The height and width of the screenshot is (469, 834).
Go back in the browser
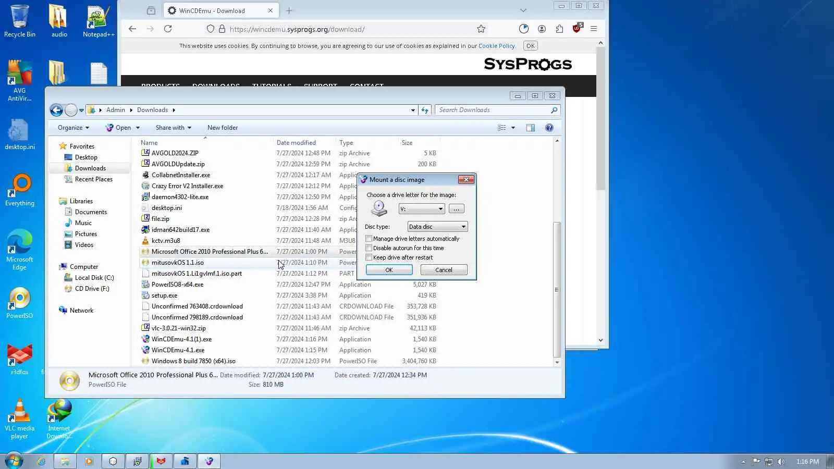132,29
